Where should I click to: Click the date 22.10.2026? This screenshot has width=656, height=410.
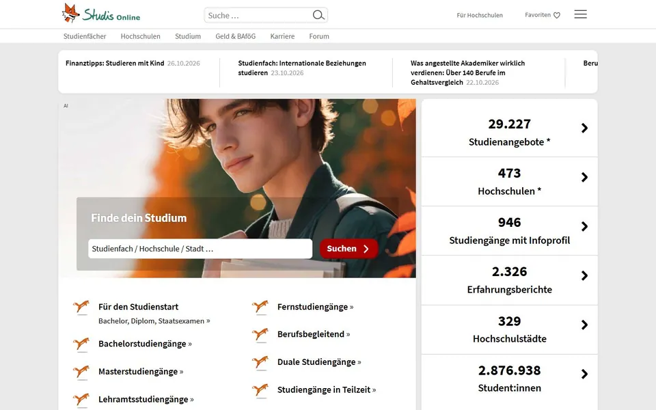pos(482,83)
